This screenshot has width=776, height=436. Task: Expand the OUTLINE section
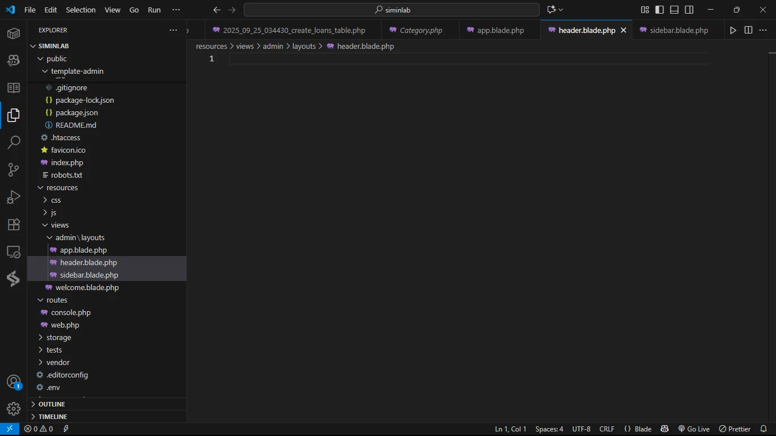52,404
